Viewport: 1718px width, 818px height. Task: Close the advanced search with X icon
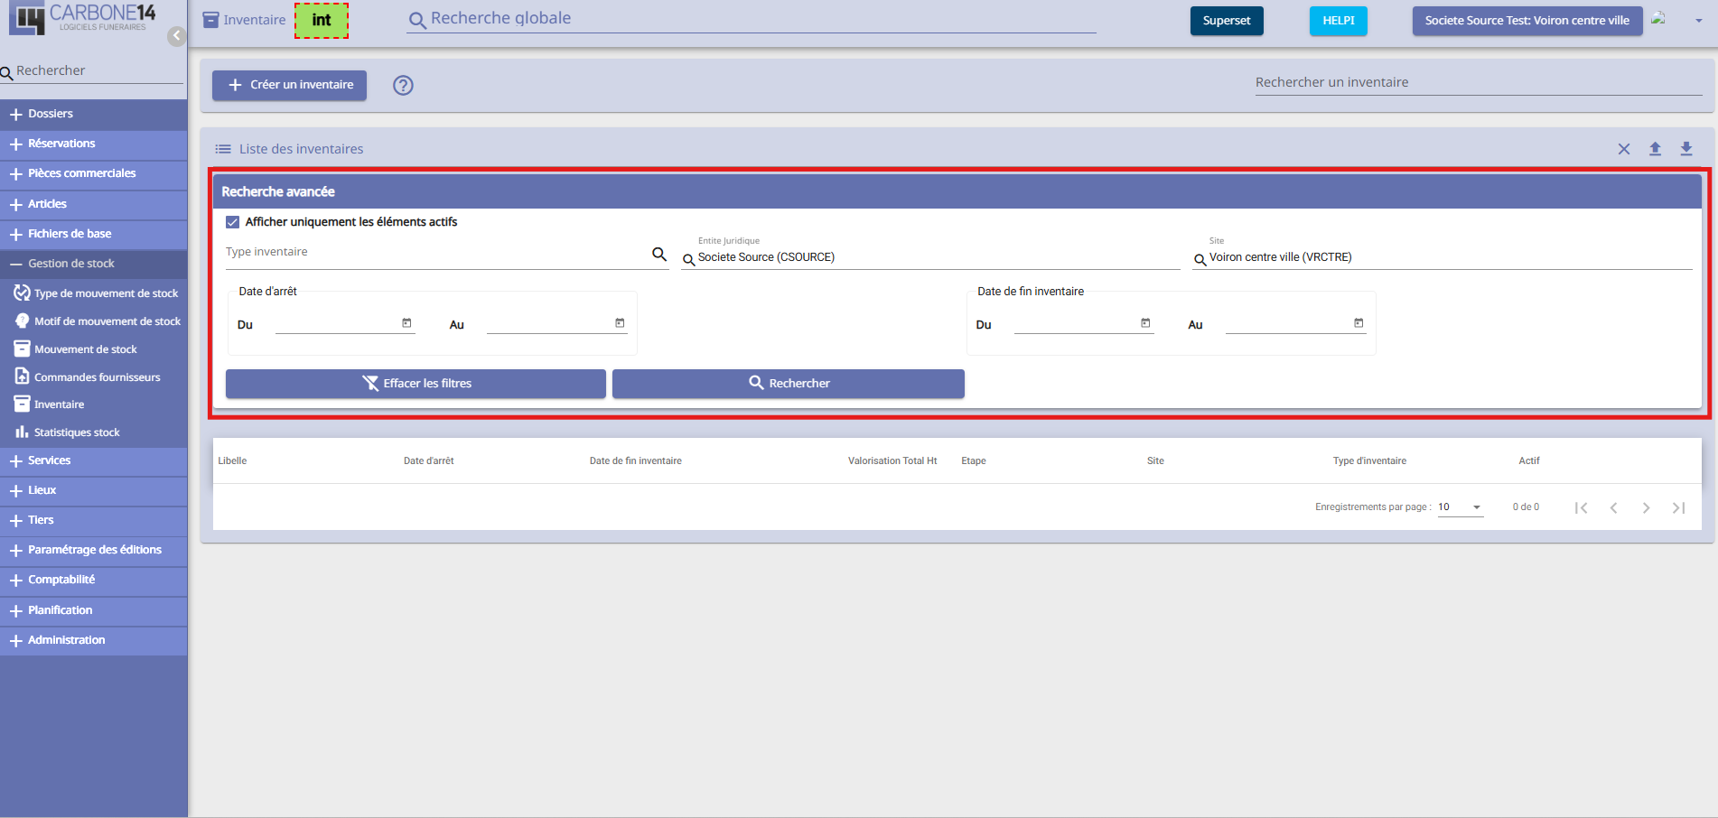[1624, 149]
